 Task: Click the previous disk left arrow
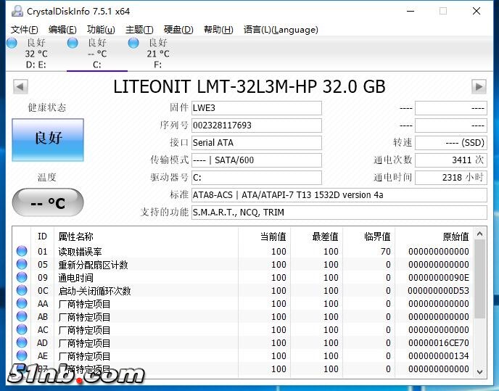[x=20, y=87]
